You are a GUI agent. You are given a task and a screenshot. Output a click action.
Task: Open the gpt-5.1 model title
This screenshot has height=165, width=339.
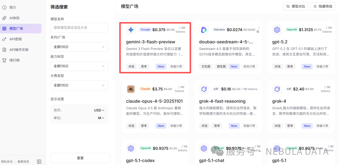[x=279, y=161]
